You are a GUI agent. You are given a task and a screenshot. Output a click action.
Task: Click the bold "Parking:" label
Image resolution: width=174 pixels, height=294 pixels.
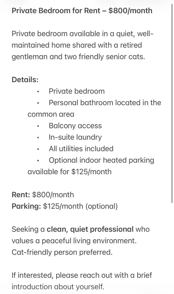[x=26, y=206]
